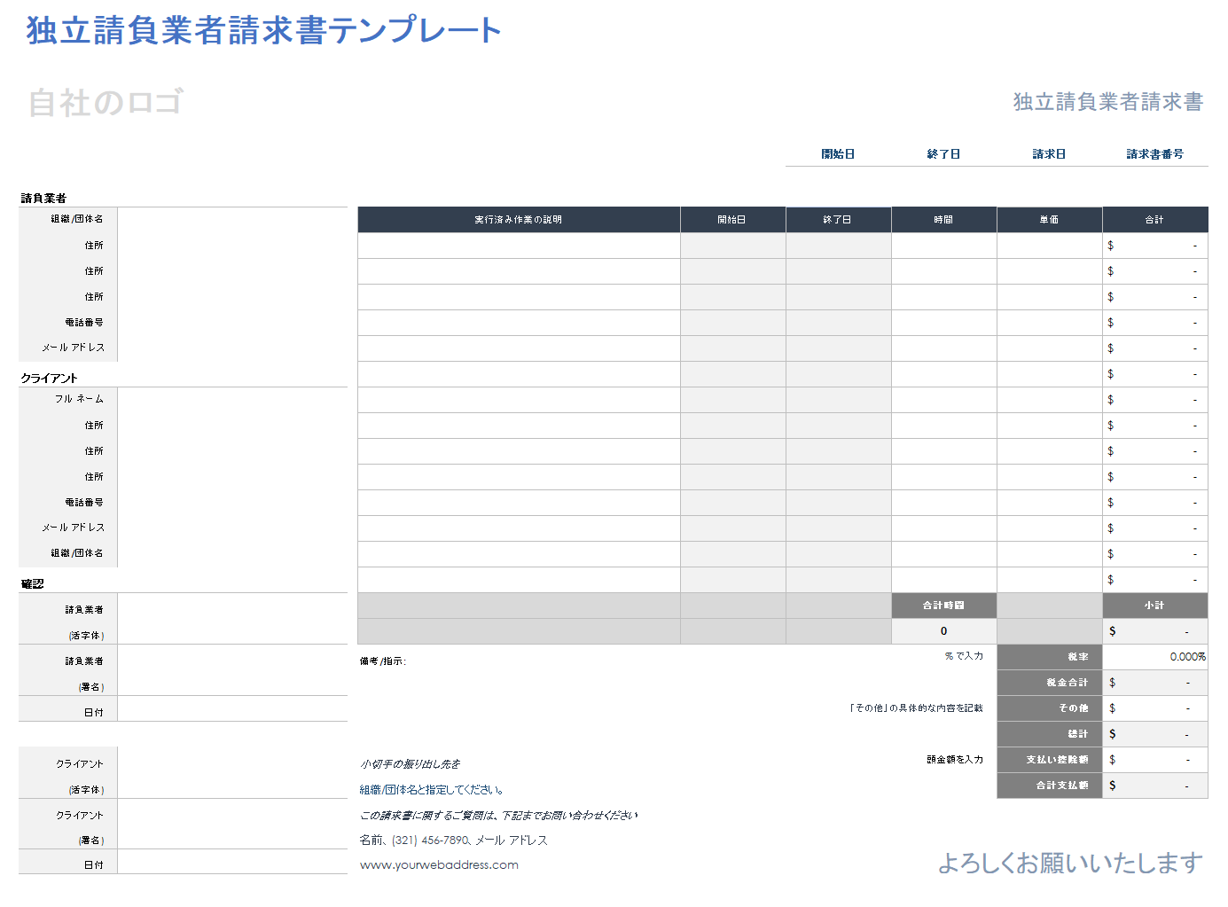Image resolution: width=1228 pixels, height=907 pixels.
Task: Click the field beside クライアント (活字体)
Action: (x=232, y=773)
